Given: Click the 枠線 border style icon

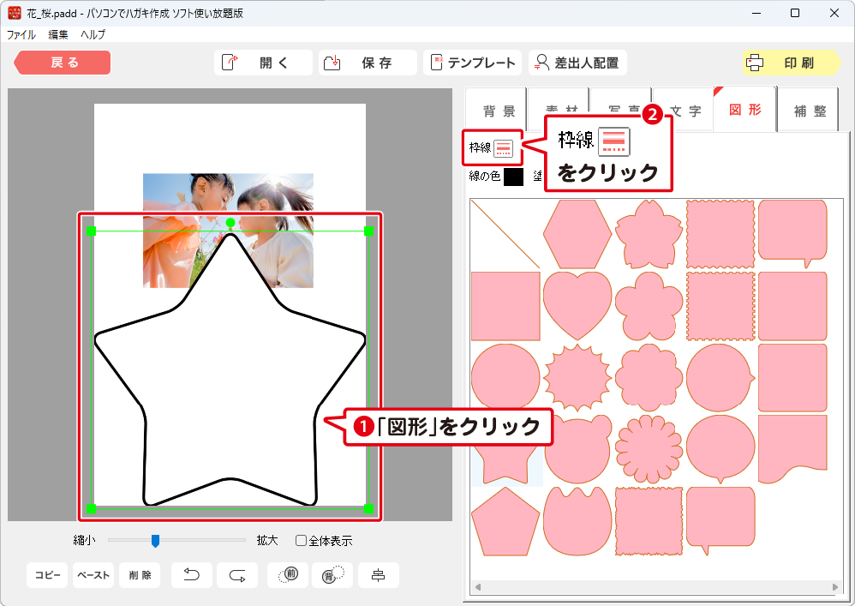Looking at the screenshot, I should pos(503,147).
